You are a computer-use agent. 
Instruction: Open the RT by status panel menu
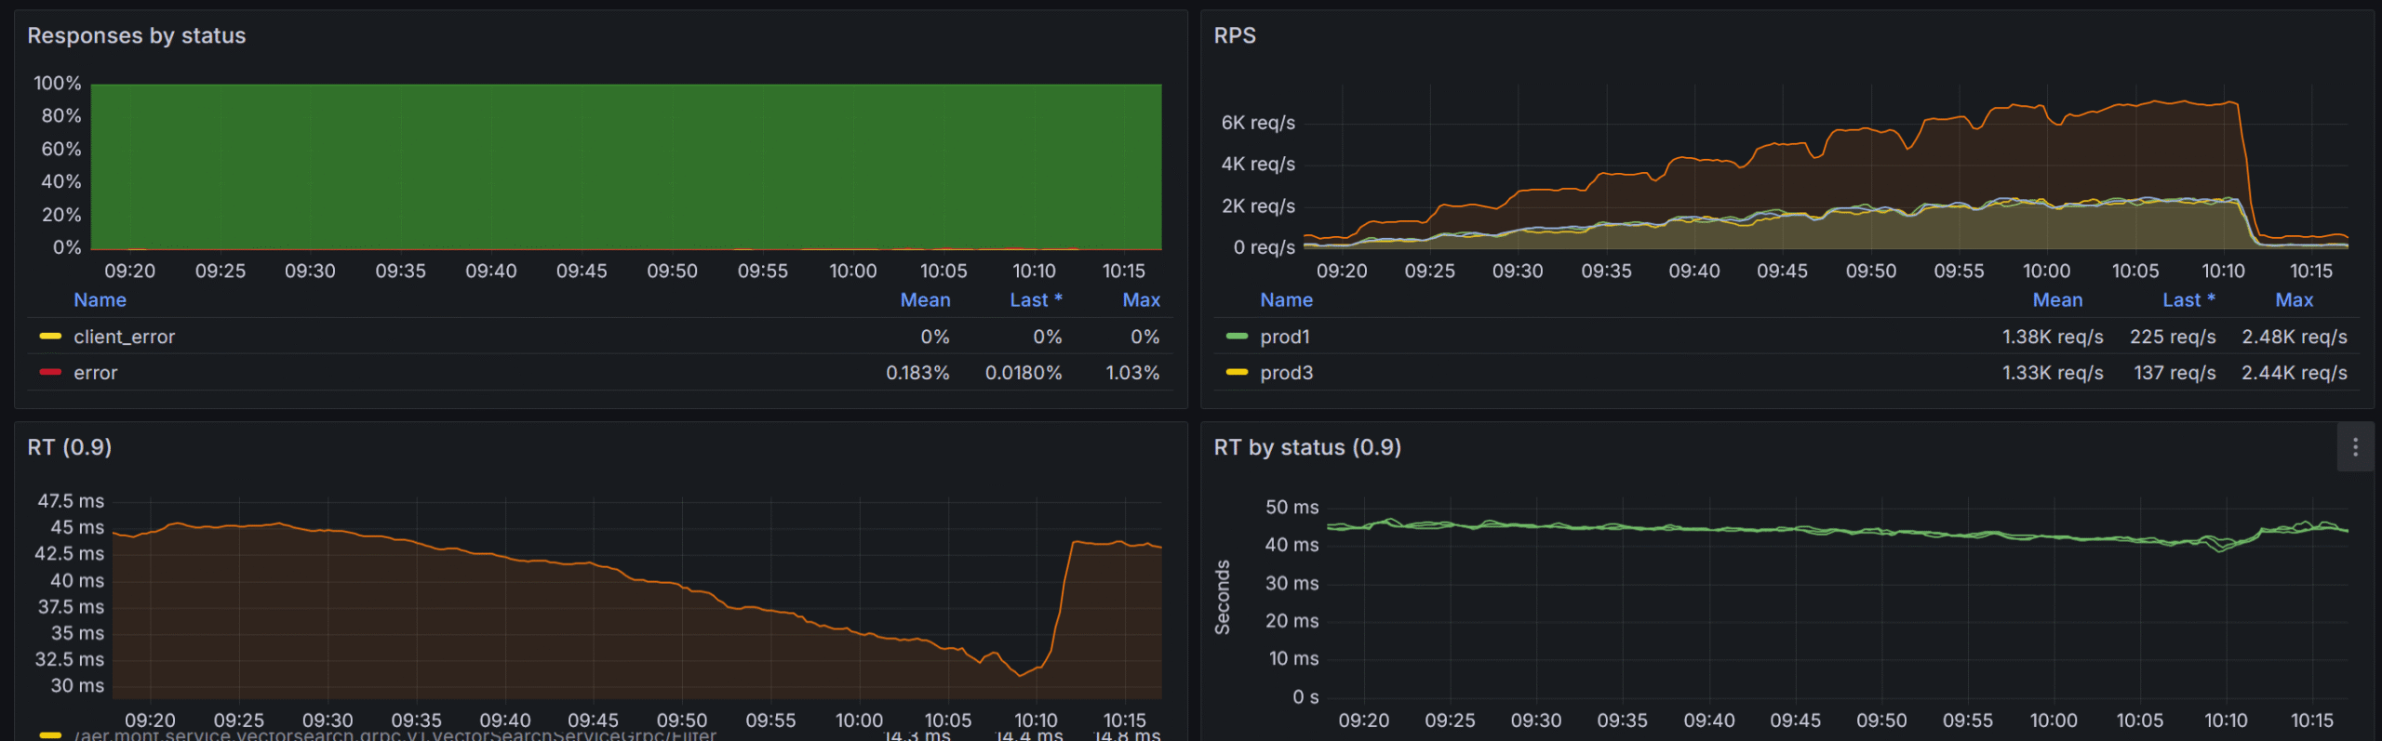point(2354,447)
